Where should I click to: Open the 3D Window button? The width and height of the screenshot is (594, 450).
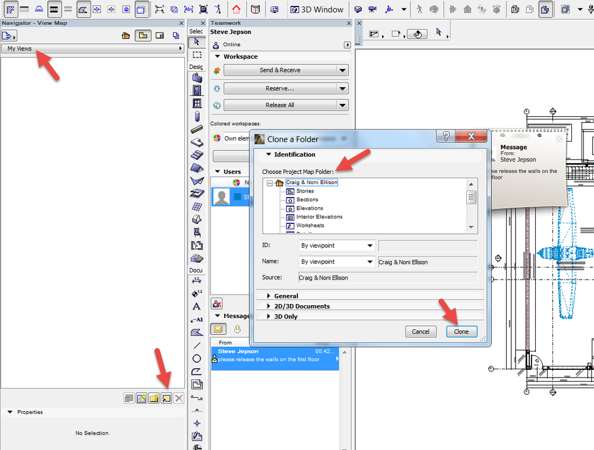[x=317, y=9]
